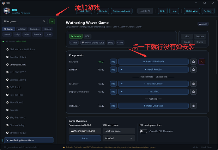Select the Favourites filter tab
This screenshot has height=150, width=218.
35,29
